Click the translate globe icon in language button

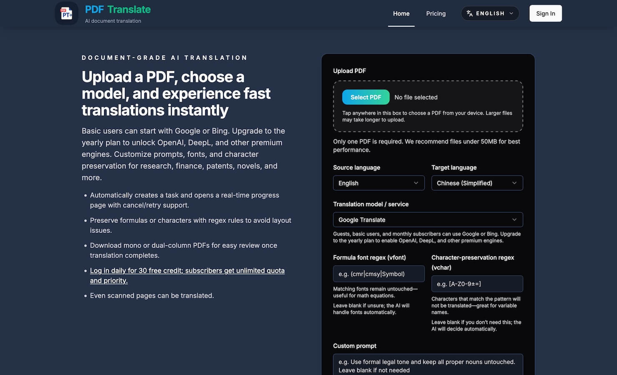point(469,13)
